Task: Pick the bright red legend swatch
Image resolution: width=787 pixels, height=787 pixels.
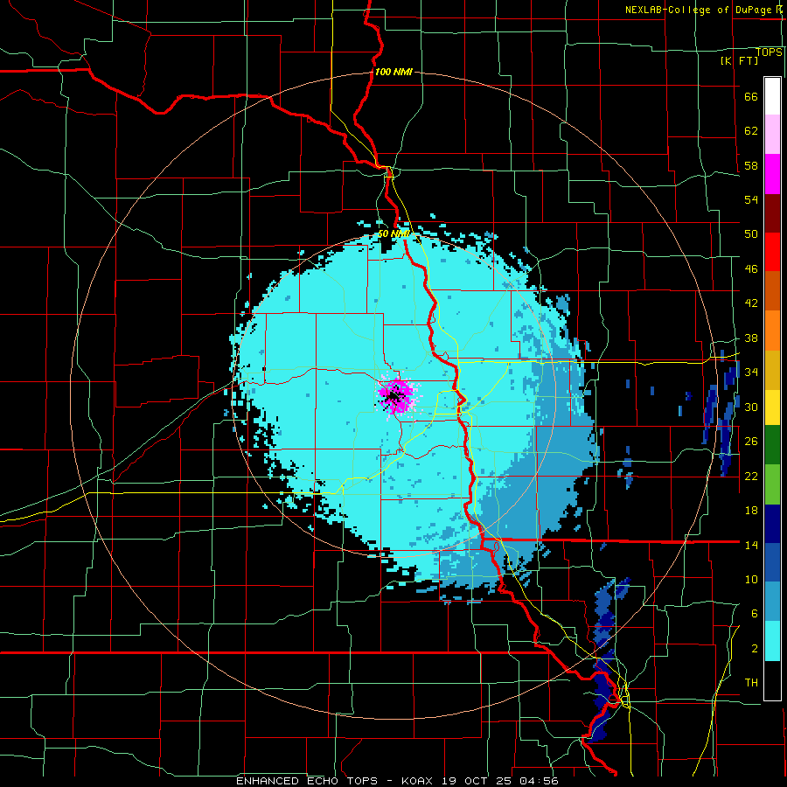Action: click(x=772, y=252)
